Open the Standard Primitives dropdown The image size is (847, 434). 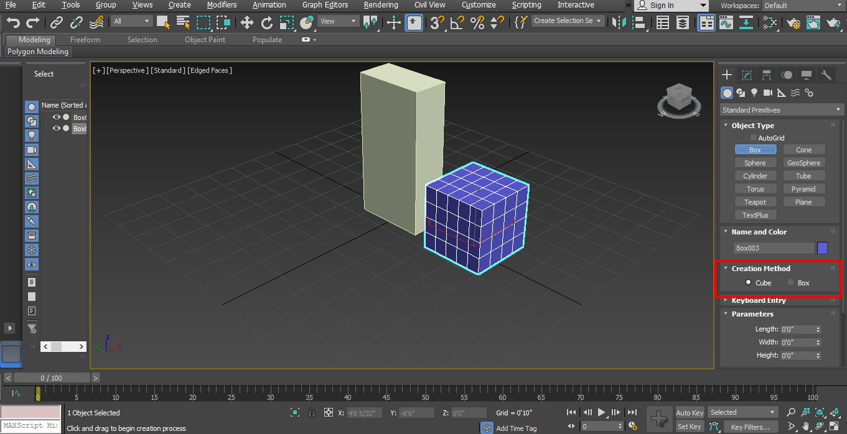coord(781,109)
